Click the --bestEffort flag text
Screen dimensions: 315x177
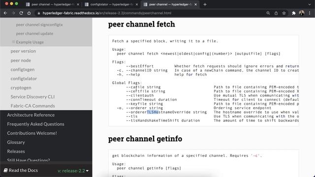(x=140, y=66)
